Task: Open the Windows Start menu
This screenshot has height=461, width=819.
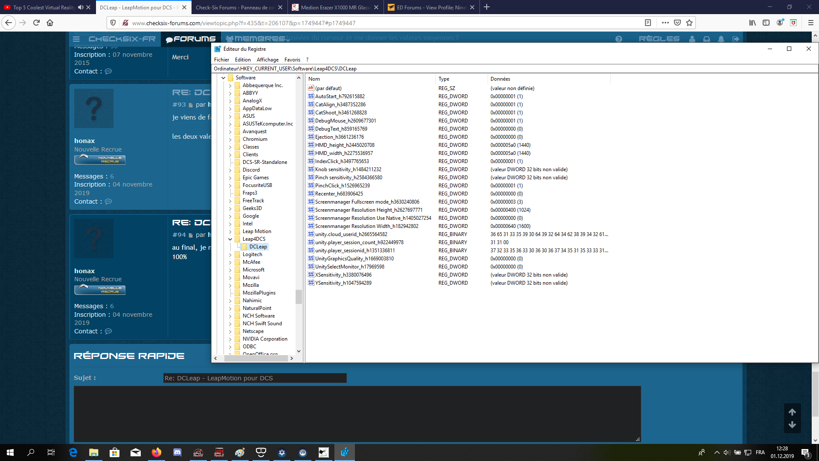Action: point(10,452)
